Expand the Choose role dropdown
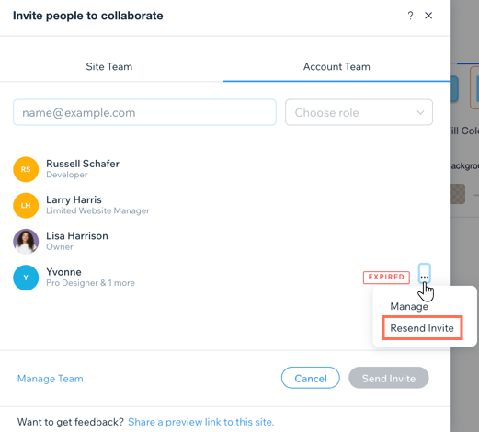 click(359, 112)
